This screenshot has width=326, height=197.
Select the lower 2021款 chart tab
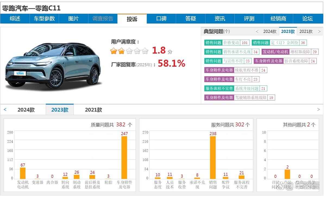pyautogui.click(x=93, y=110)
